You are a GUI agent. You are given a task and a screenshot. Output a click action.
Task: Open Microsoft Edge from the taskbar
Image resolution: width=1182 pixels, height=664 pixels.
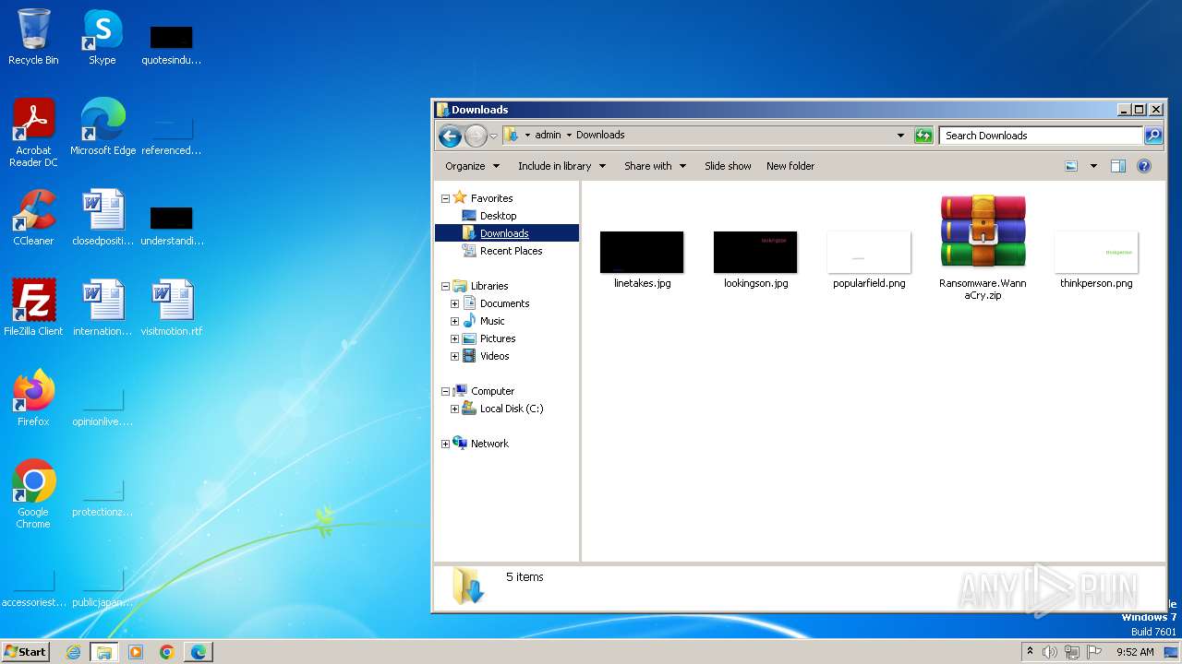click(199, 652)
